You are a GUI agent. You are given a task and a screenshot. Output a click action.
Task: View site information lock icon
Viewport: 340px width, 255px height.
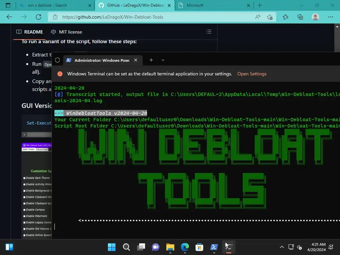tap(55, 17)
